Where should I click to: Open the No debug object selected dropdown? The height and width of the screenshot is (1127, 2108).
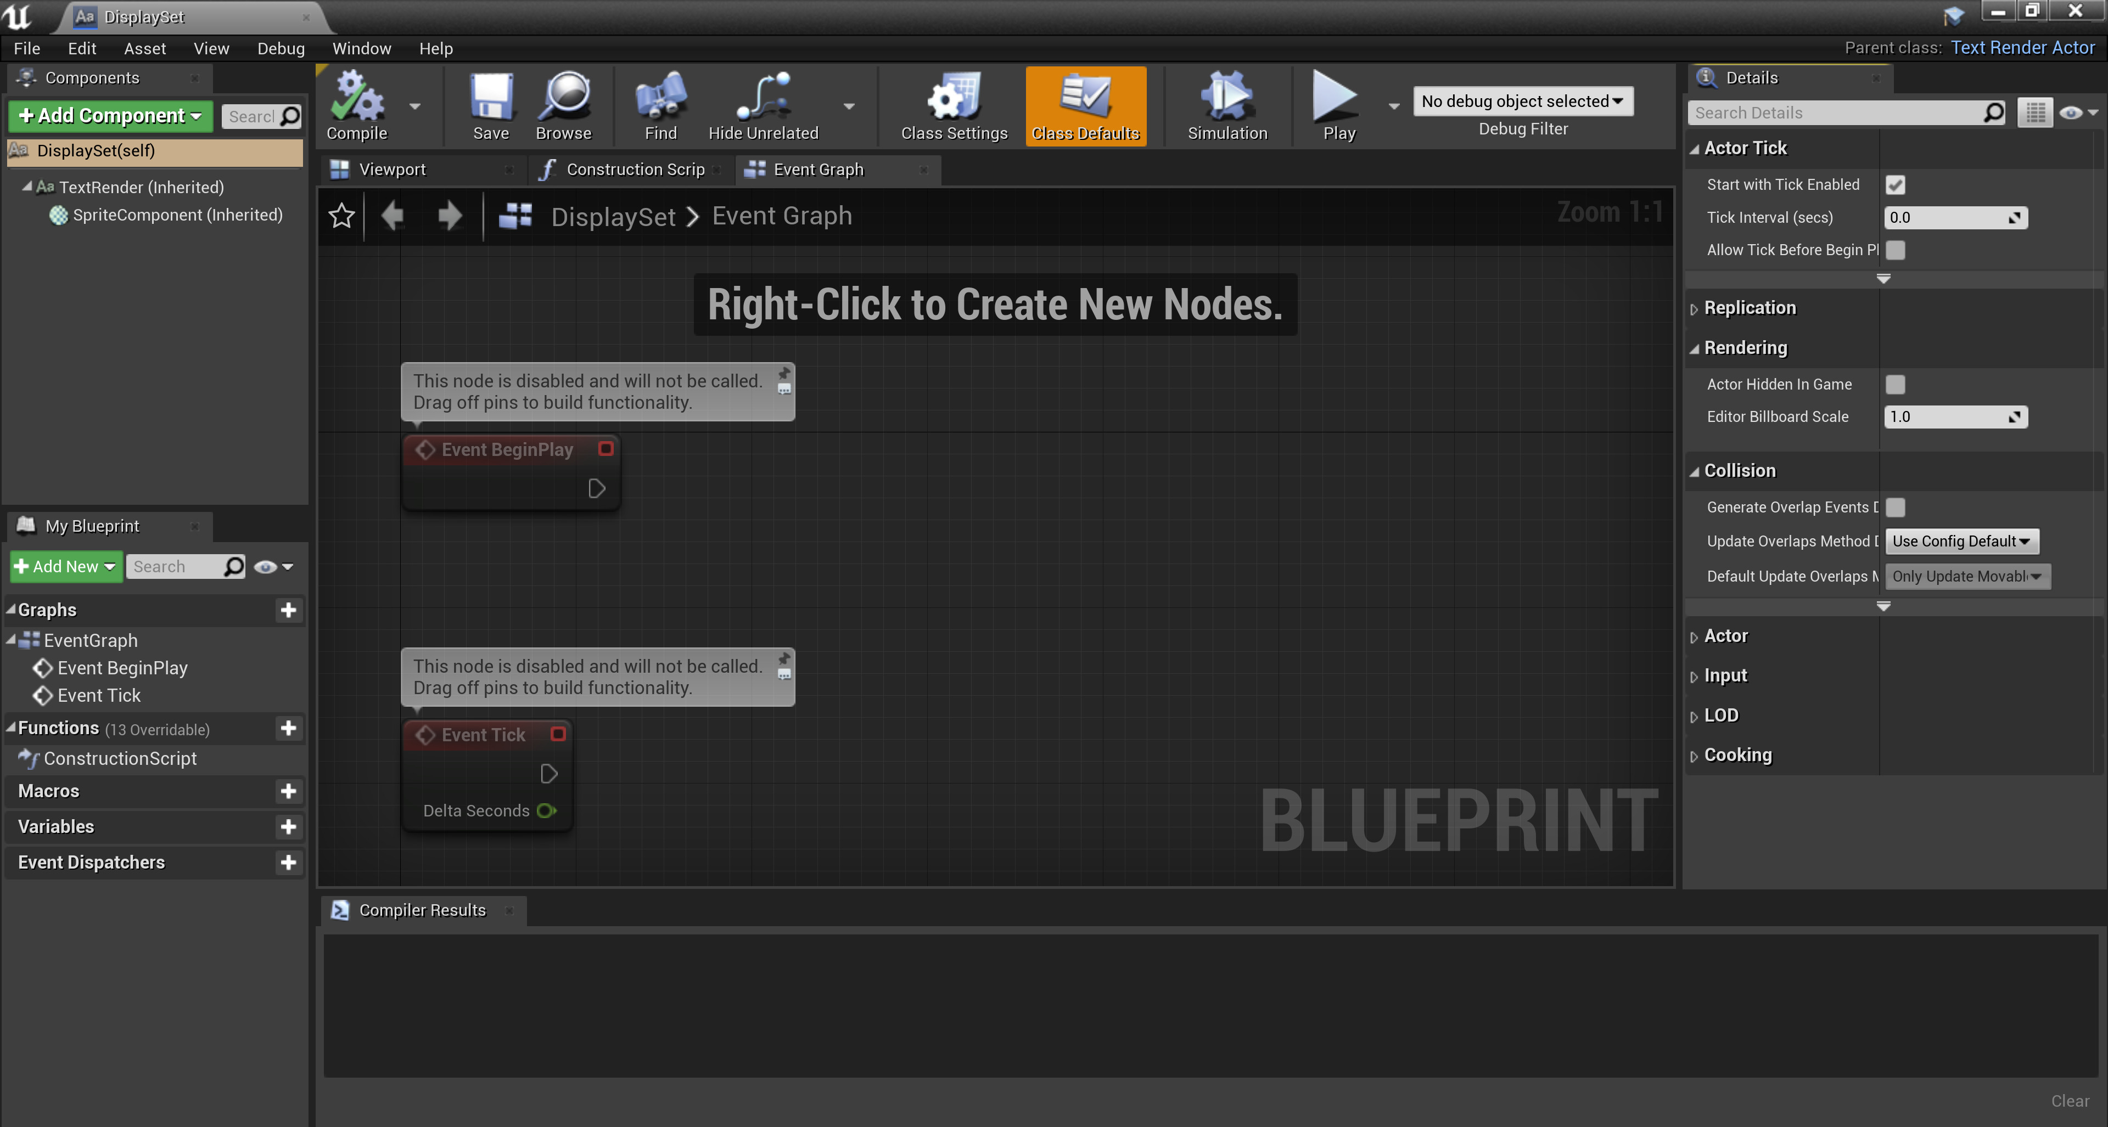tap(1523, 100)
